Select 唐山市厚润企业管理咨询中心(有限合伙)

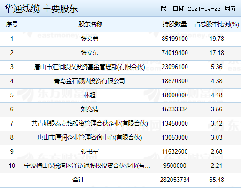89,137
